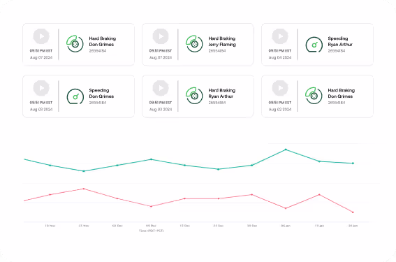The height and width of the screenshot is (262, 396).
Task: Play the Speeding Don Grimes video
Action: coord(41,88)
